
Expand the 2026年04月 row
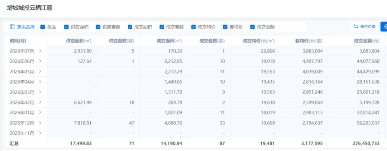(40, 82)
